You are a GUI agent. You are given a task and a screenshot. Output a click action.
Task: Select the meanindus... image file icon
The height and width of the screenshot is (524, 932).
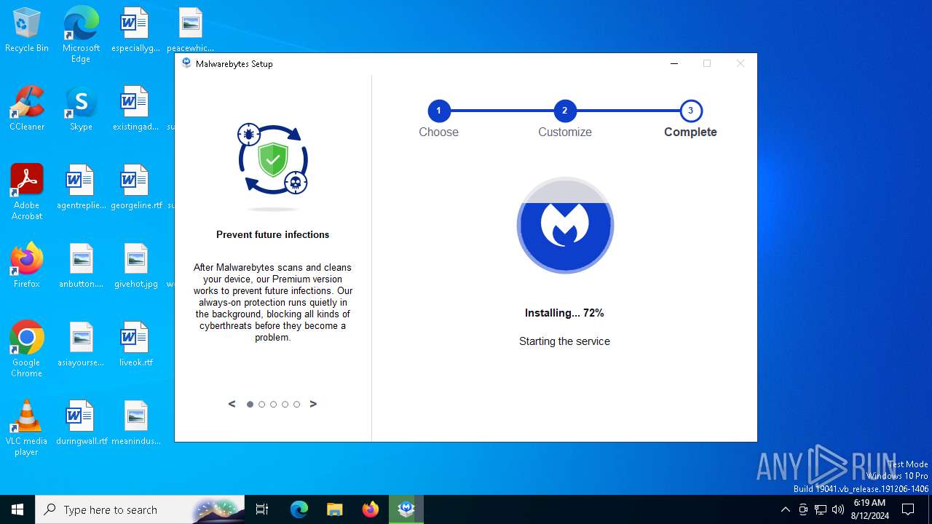pos(135,423)
